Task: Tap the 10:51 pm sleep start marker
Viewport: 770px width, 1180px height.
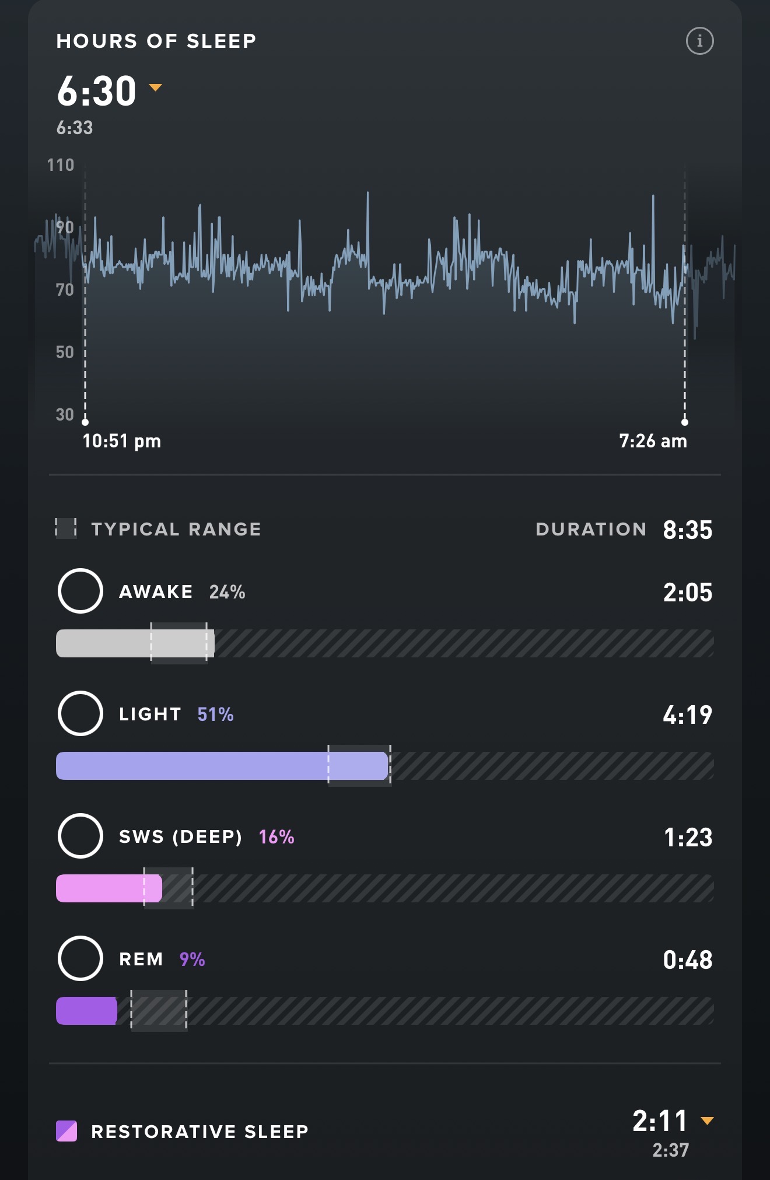Action: [85, 422]
